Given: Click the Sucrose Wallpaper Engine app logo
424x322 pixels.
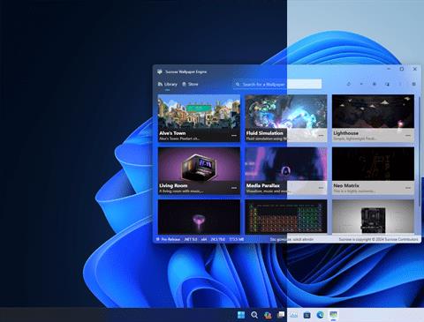Looking at the screenshot, I should 160,71.
